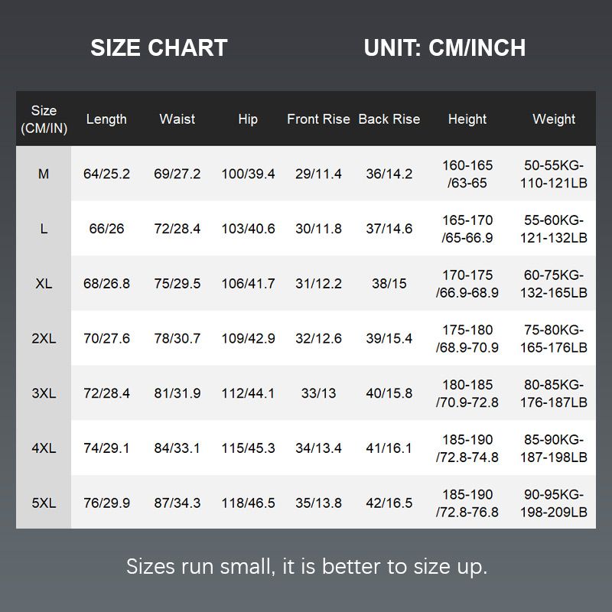
Task: Select the Weight column header
Action: tap(554, 119)
